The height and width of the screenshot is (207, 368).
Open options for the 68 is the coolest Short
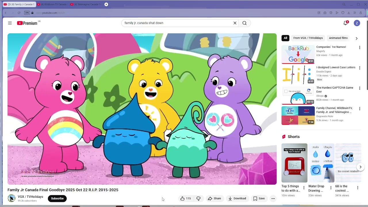358,188
